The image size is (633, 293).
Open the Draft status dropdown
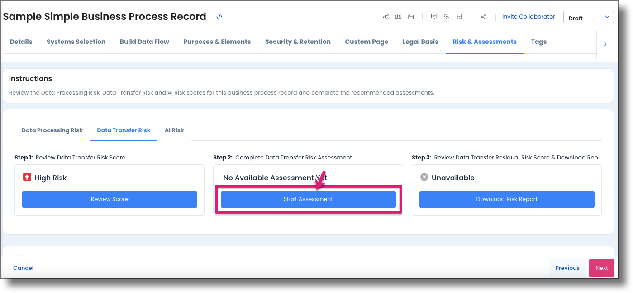pos(588,17)
